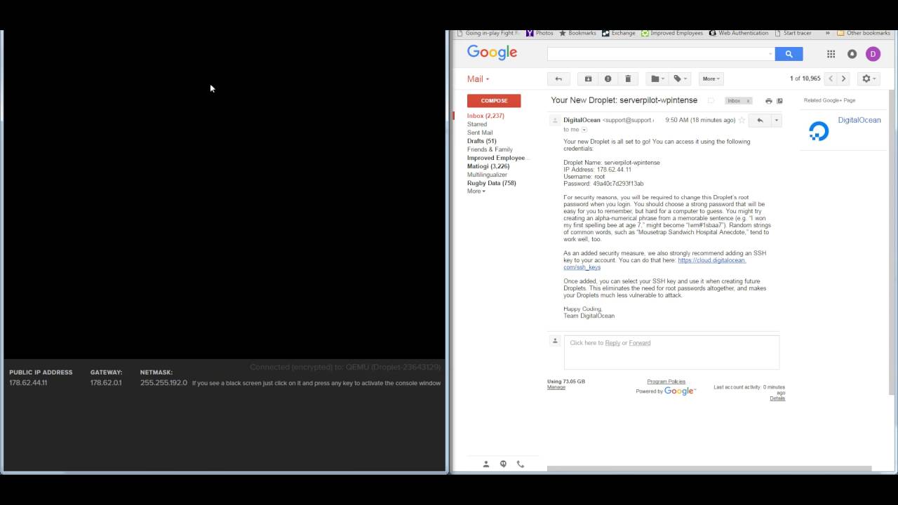The image size is (898, 505).
Task: Open the Hangouts conversations icon
Action: click(503, 464)
